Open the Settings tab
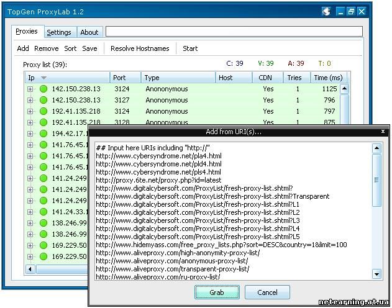The height and width of the screenshot is (308, 392). [59, 32]
